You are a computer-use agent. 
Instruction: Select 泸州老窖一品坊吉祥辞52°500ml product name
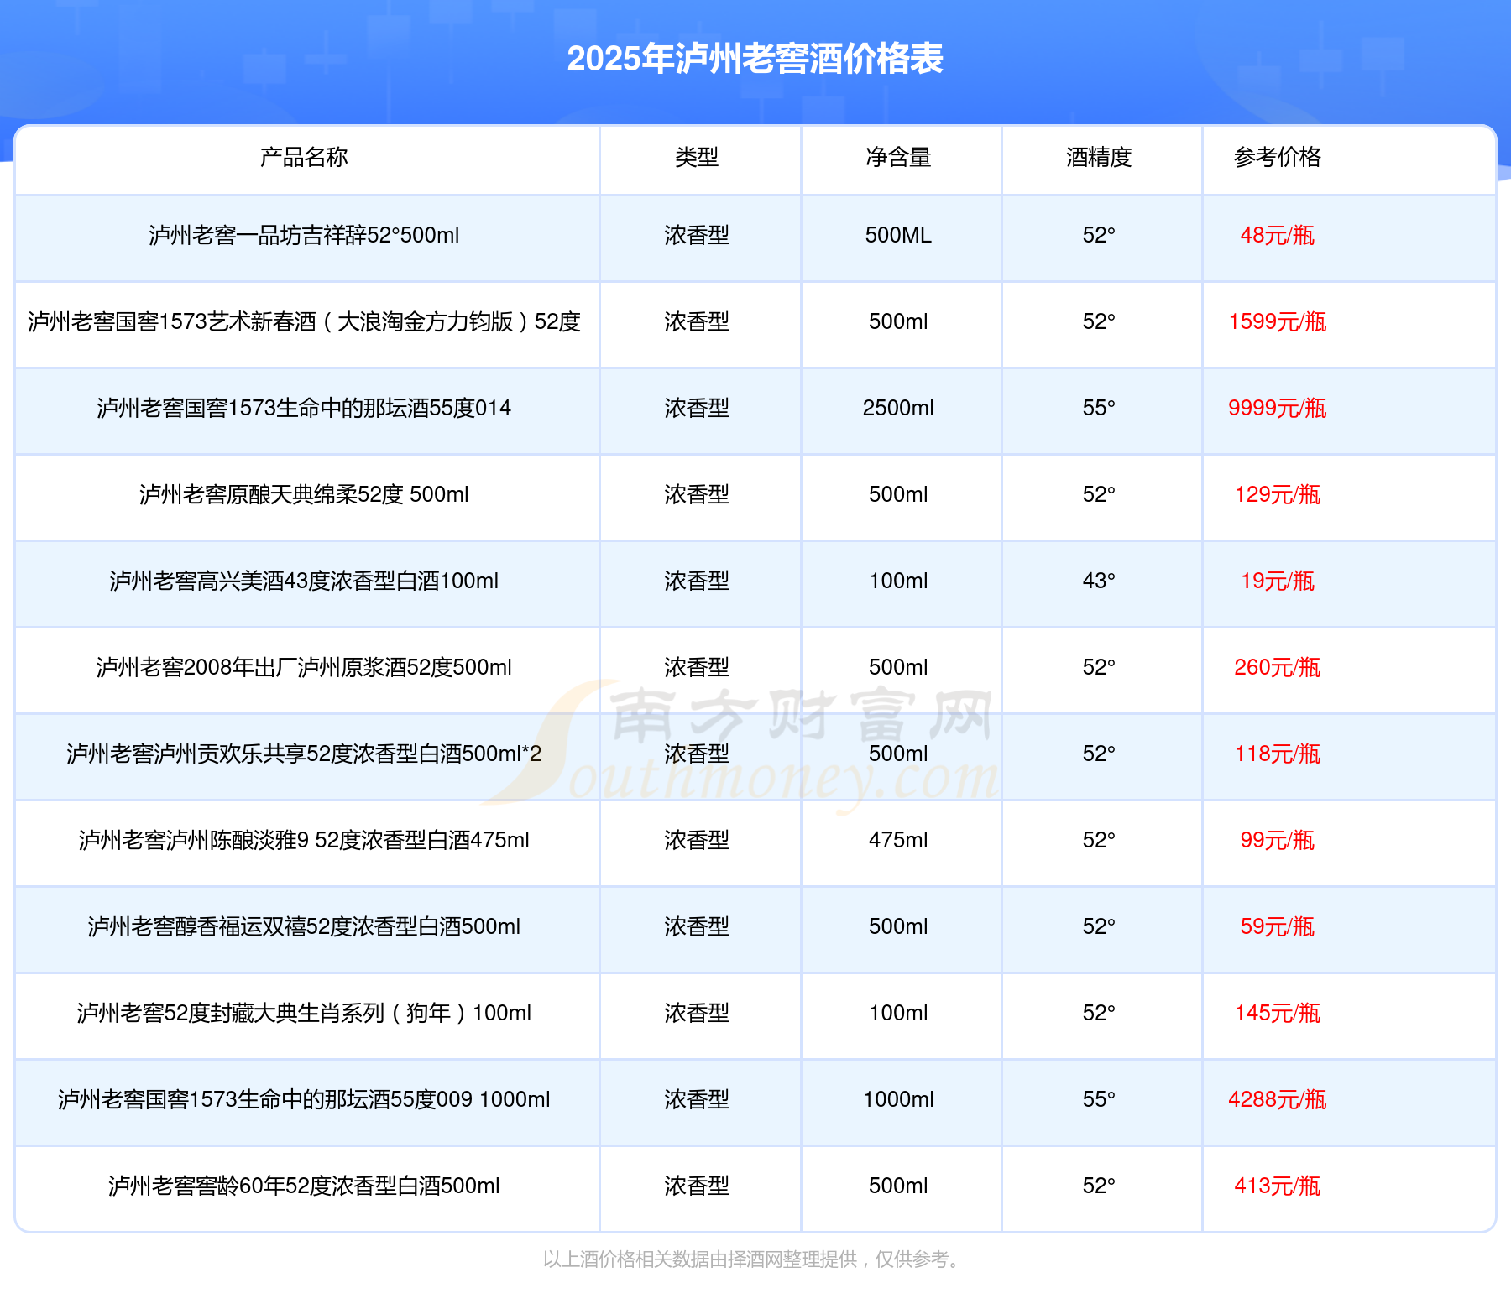point(304,235)
